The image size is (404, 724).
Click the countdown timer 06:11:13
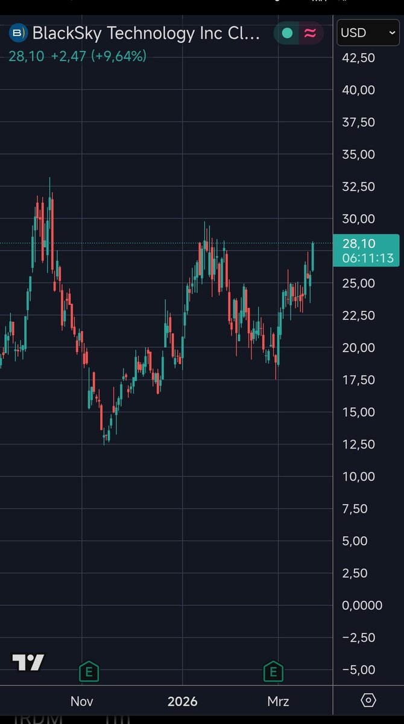pyautogui.click(x=368, y=258)
